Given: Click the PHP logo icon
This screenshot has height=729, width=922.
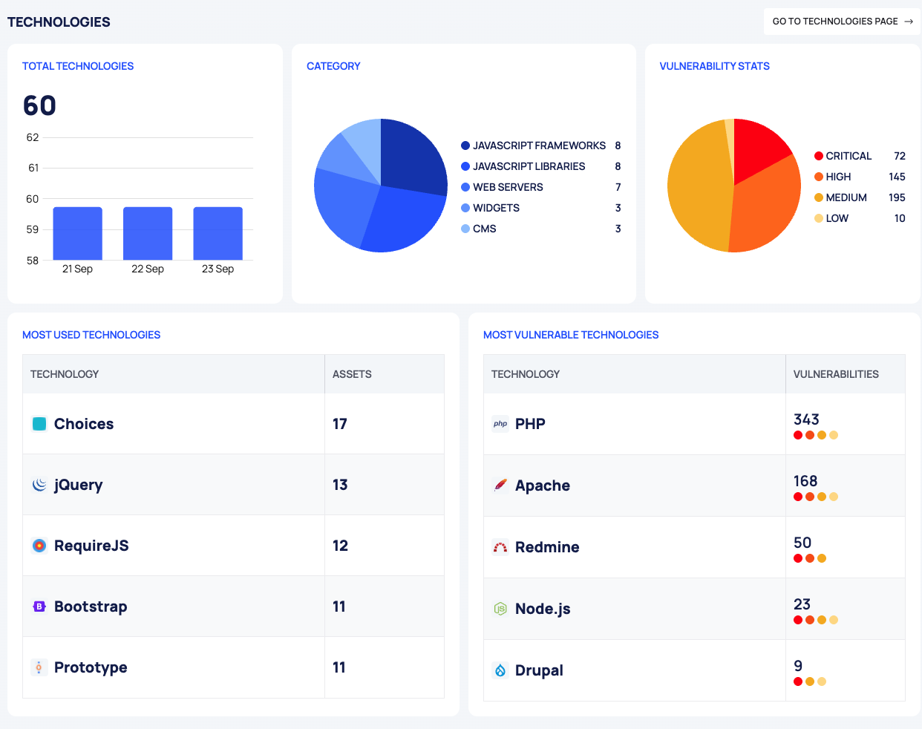Looking at the screenshot, I should tap(500, 424).
